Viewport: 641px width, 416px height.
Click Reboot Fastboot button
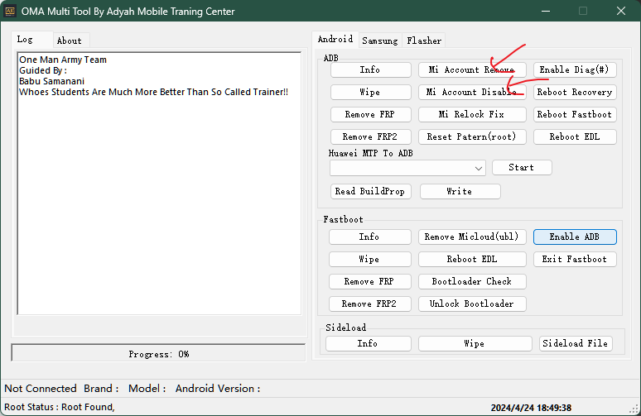(x=575, y=115)
